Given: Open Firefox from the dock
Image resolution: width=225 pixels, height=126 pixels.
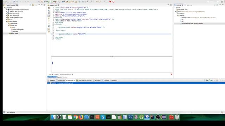Looking at the screenshot, I should (81, 117).
